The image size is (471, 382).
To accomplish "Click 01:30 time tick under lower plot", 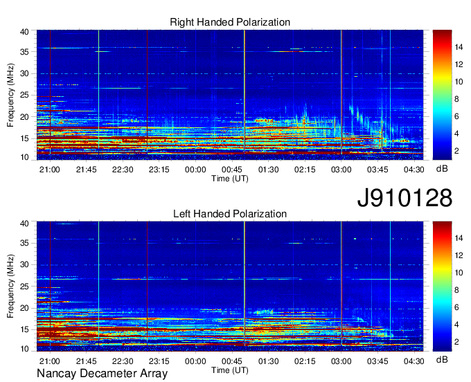I will click(x=269, y=361).
